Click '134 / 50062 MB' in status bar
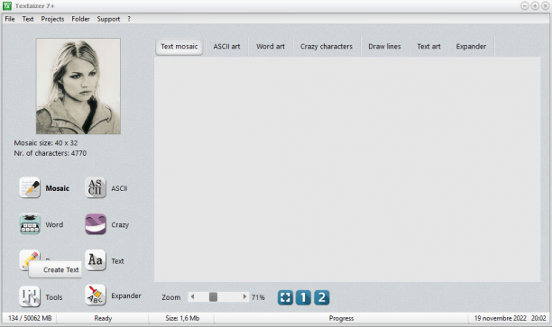The image size is (552, 327). pos(30,318)
